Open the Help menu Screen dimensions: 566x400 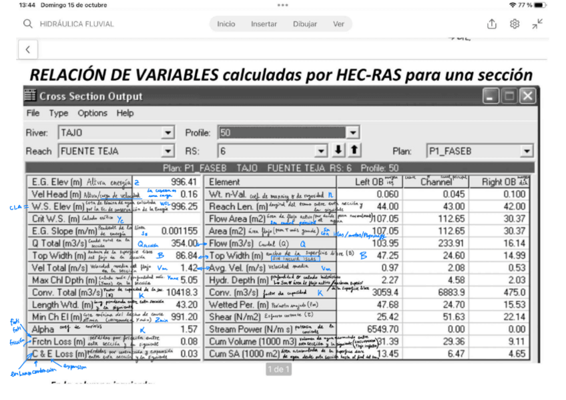pos(125,113)
